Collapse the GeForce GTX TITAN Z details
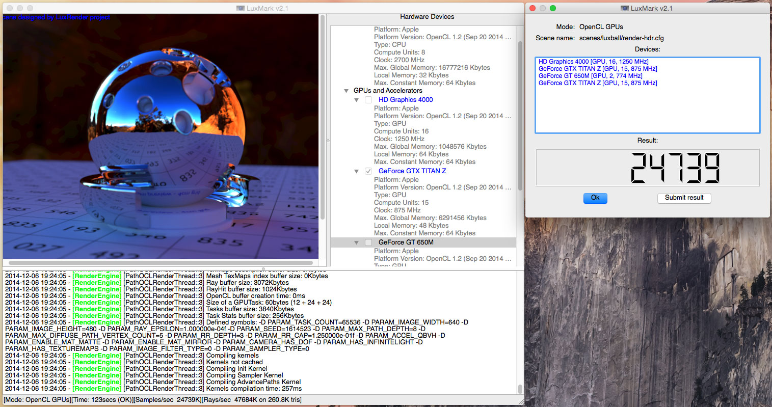The height and width of the screenshot is (407, 772). (357, 171)
